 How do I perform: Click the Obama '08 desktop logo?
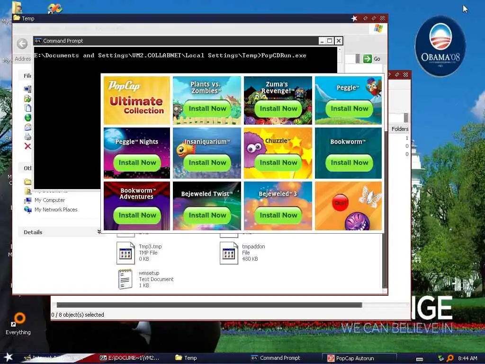[x=440, y=46]
